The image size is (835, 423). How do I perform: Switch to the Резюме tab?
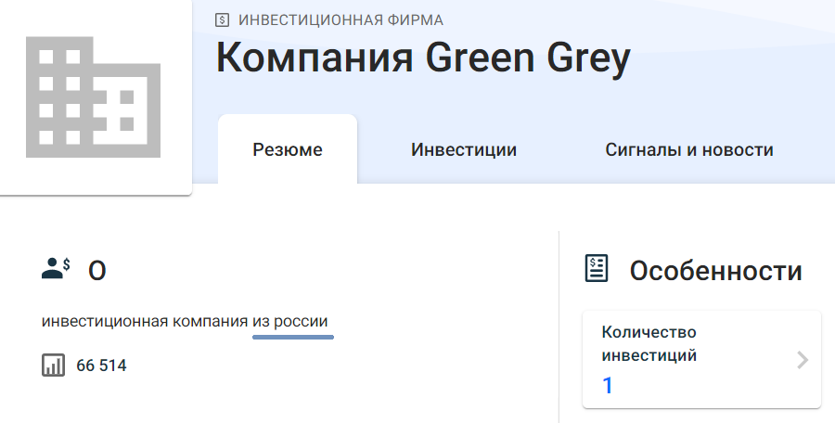pos(288,149)
